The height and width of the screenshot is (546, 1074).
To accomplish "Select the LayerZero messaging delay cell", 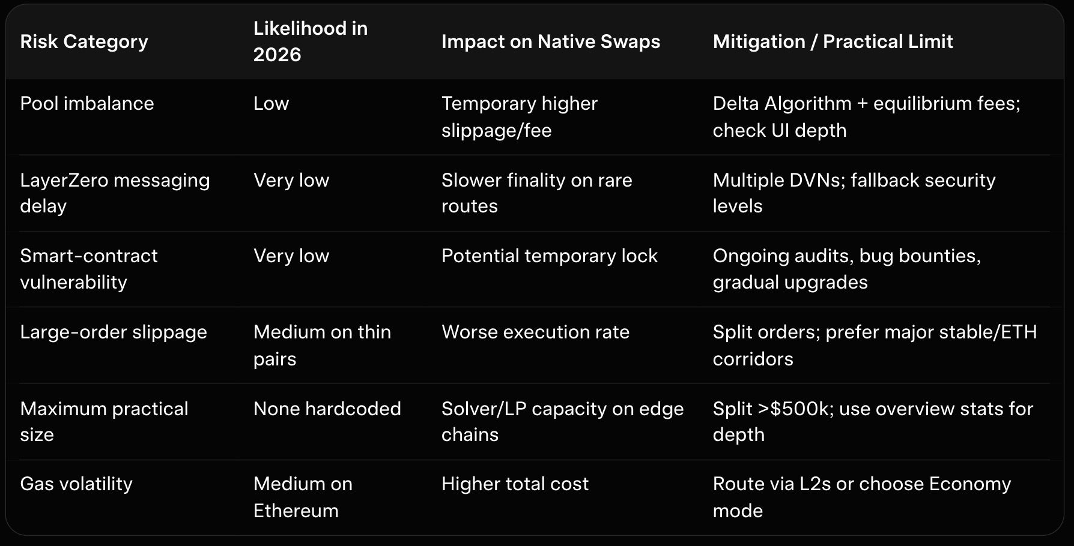I will click(x=115, y=193).
